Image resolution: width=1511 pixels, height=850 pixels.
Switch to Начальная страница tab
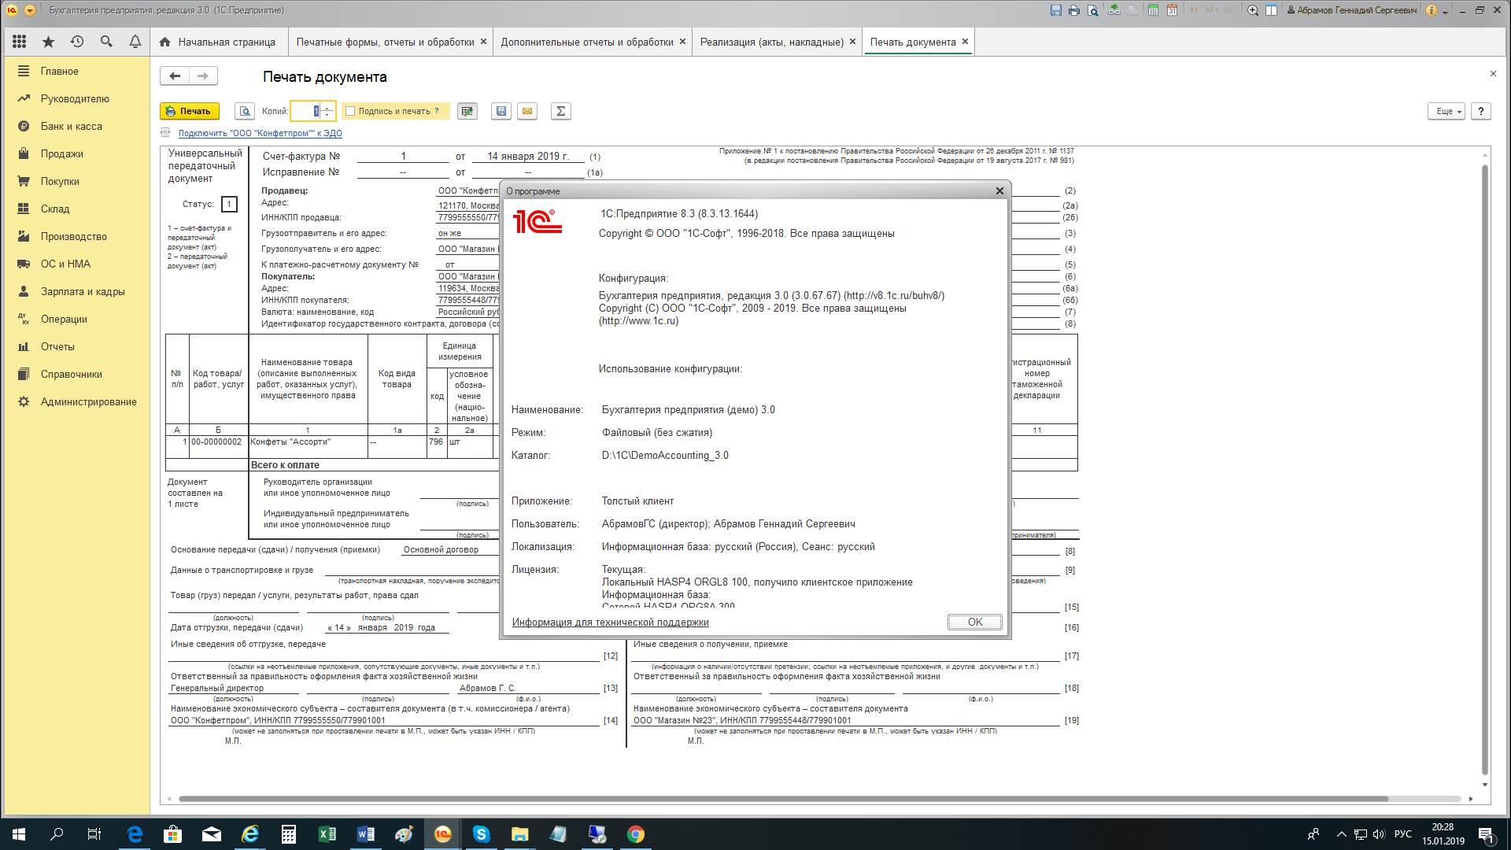point(218,42)
